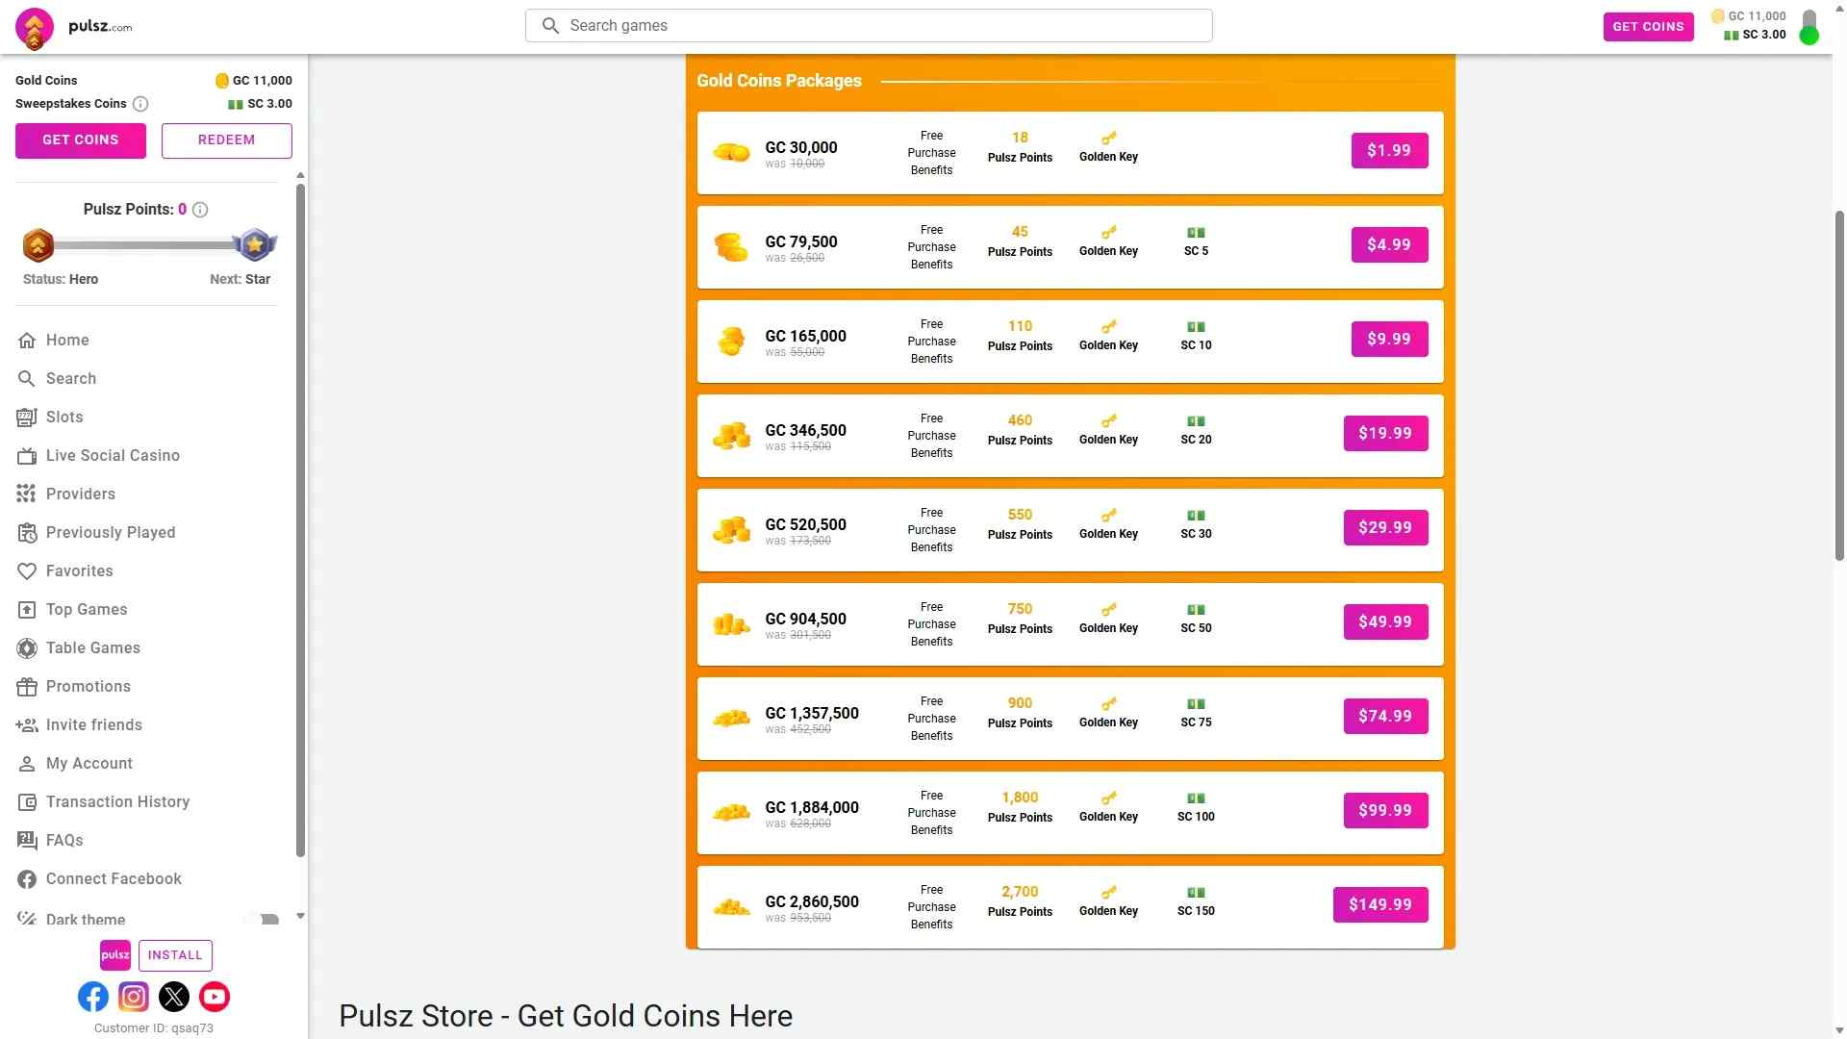Click the header GC 11,000 balance

tap(1749, 16)
